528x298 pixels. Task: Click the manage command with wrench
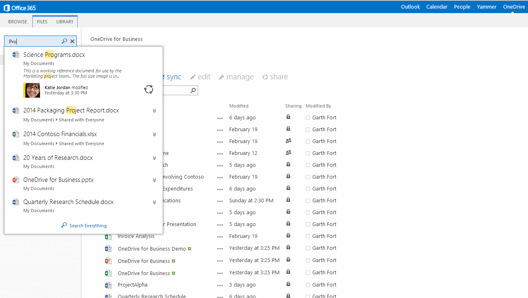click(236, 77)
